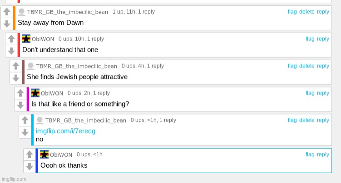Open TBMR_GB_the_imbecilic_bean profile on top comment
The image size is (341, 183).
point(67,12)
